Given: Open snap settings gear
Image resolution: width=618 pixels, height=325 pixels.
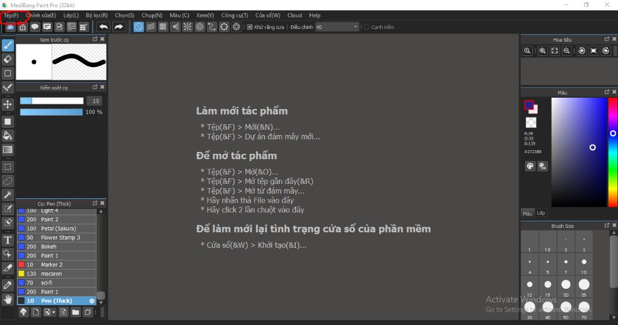Looking at the screenshot, I should pyautogui.click(x=237, y=27).
